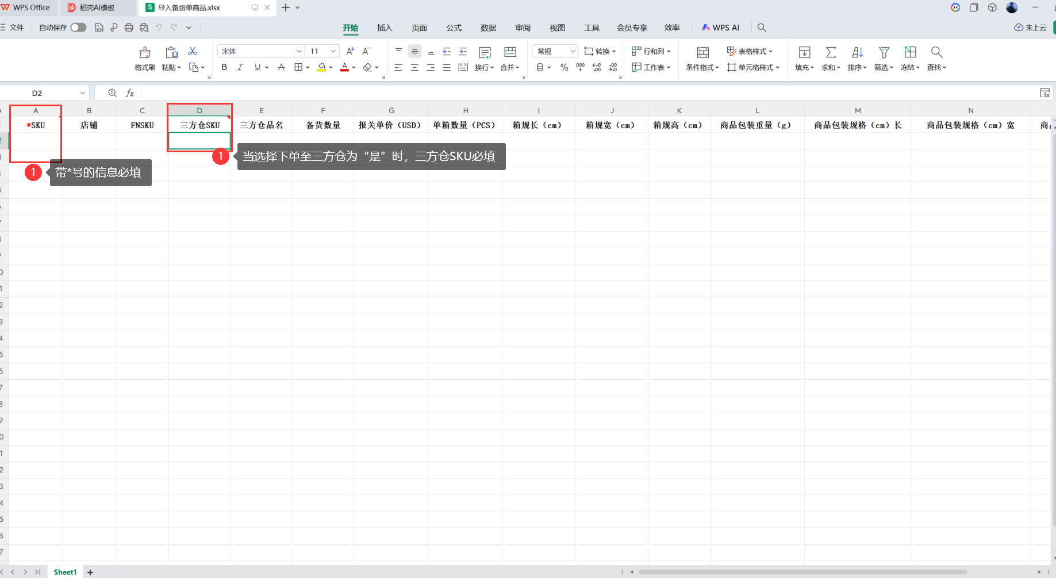
Task: Click the WPS AI button
Action: tap(720, 28)
